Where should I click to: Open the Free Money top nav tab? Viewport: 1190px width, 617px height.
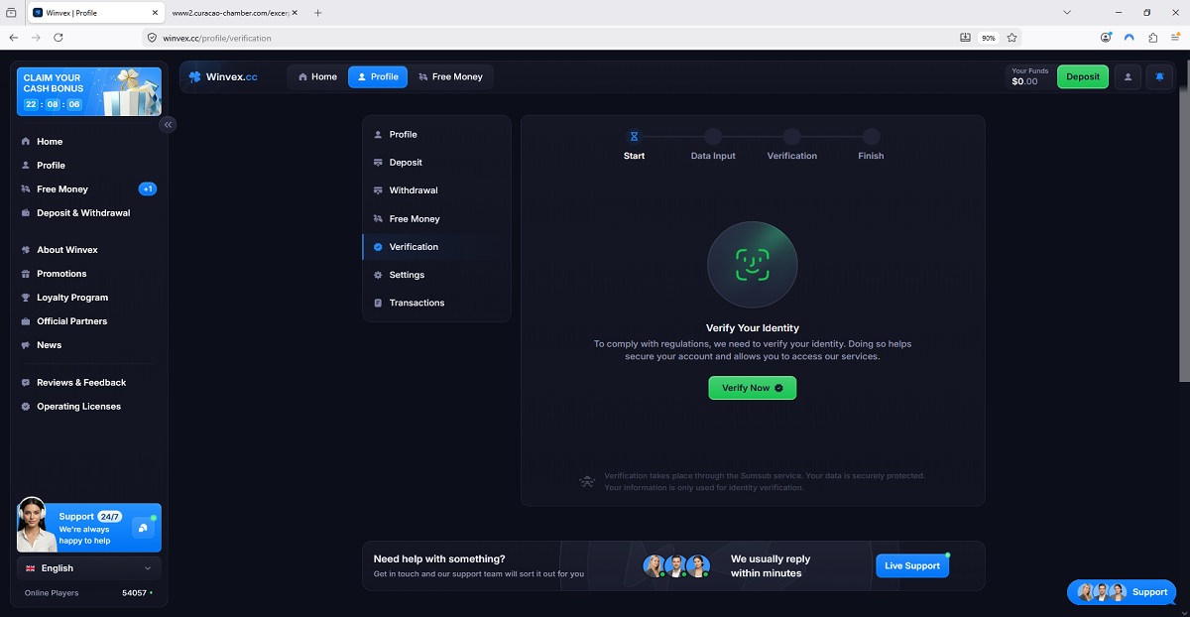(450, 76)
